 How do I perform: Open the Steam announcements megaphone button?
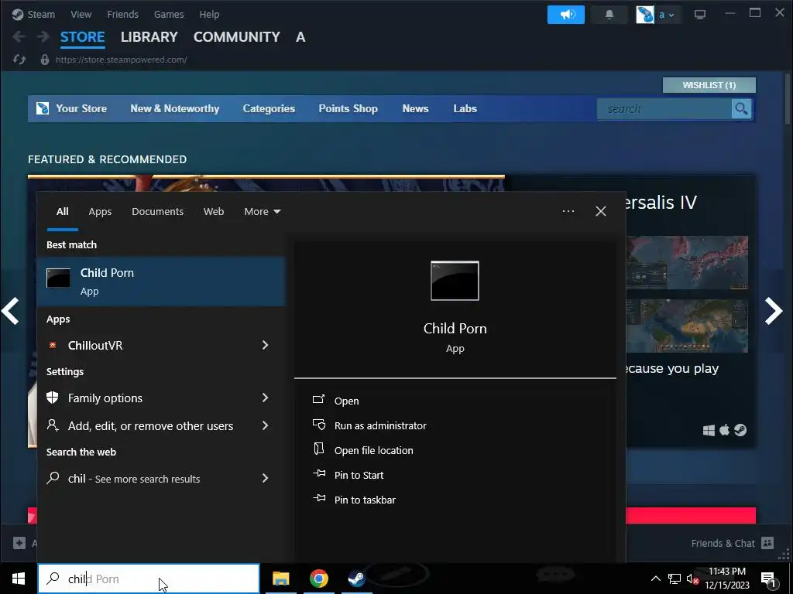coord(566,15)
